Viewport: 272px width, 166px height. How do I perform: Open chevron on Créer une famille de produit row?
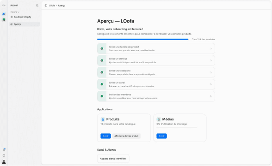point(211,48)
